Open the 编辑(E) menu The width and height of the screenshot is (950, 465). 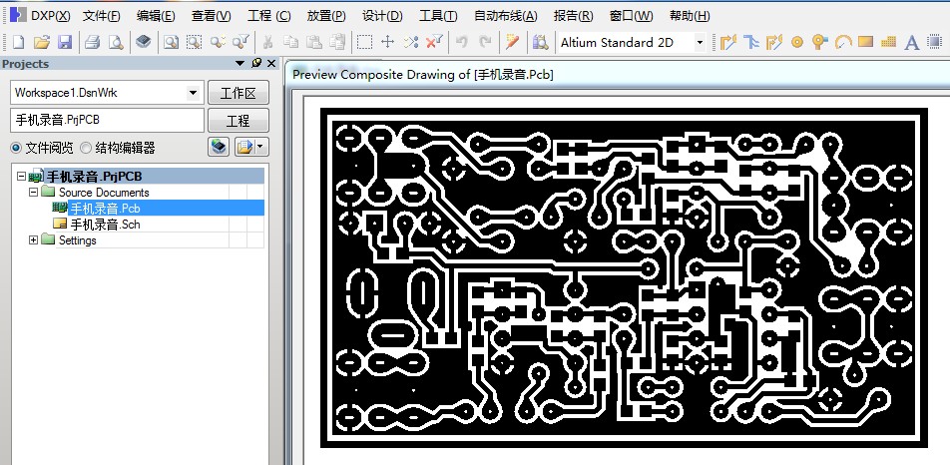156,16
